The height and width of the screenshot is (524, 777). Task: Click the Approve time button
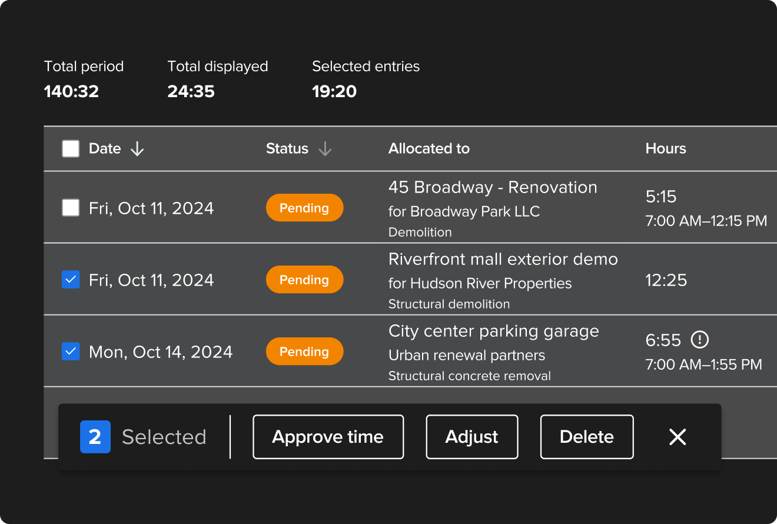[328, 437]
